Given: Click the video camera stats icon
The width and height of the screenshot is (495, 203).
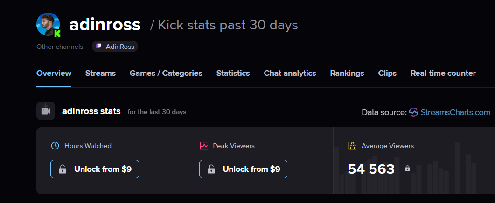Looking at the screenshot, I should click(46, 111).
